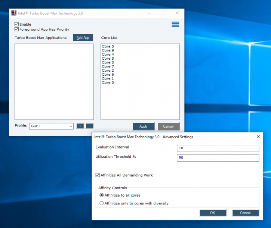Image resolution: width=271 pixels, height=228 pixels.
Task: Remove profile with minus button
Action: click(89, 126)
